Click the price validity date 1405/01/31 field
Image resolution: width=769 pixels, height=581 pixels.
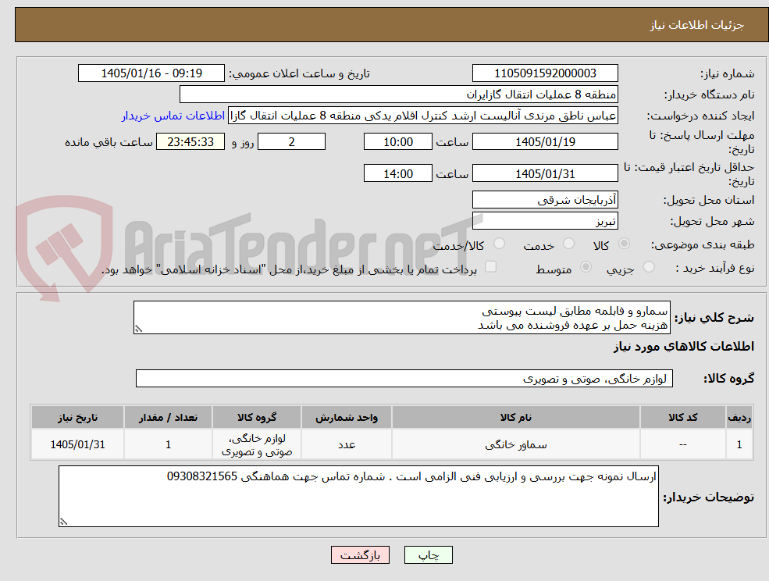coord(545,173)
